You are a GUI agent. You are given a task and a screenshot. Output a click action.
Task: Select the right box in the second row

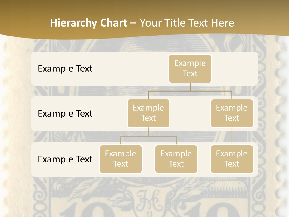coord(232,113)
